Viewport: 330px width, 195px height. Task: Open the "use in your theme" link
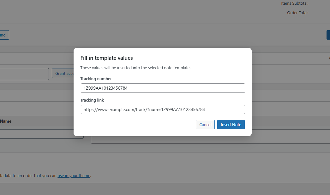coord(74,175)
